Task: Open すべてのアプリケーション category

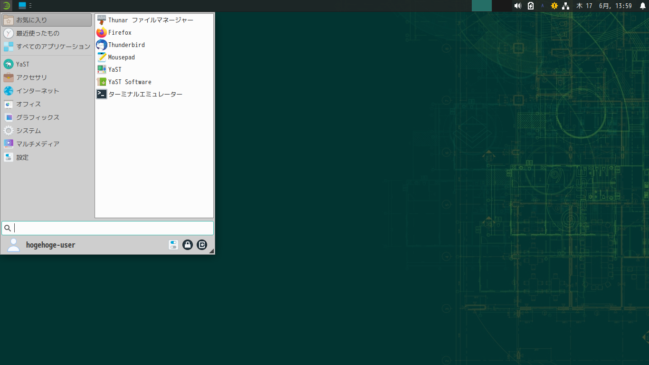Action: (47, 47)
